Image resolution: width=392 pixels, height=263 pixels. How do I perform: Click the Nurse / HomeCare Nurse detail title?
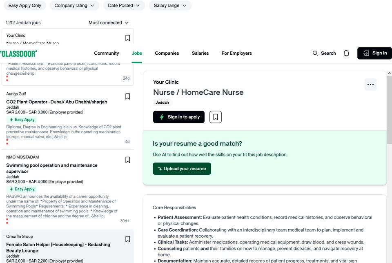(x=198, y=92)
